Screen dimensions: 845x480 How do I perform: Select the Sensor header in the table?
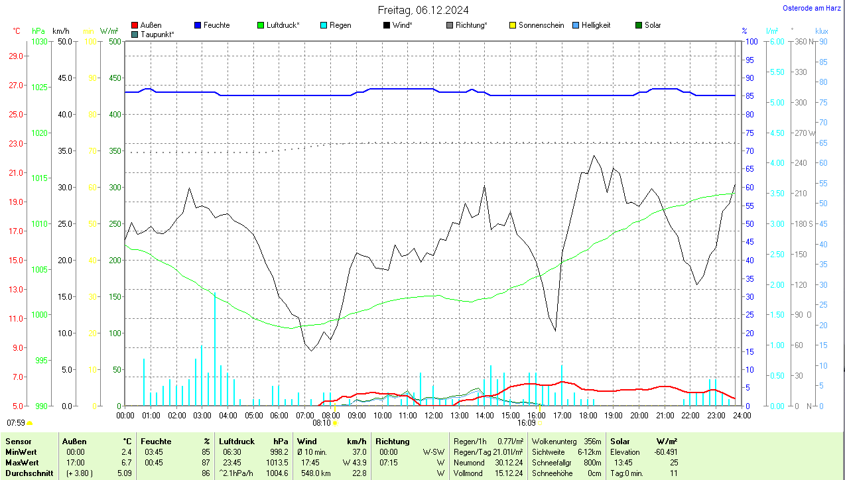(x=17, y=441)
